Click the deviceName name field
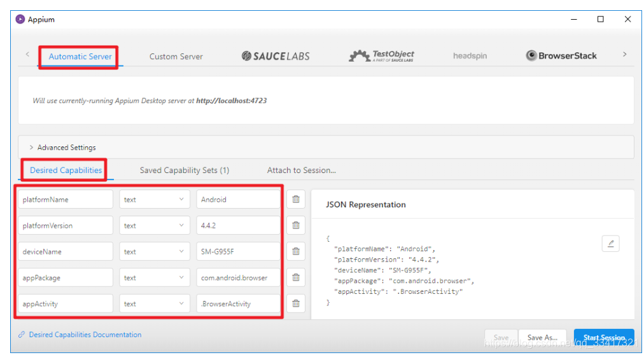 click(x=66, y=251)
